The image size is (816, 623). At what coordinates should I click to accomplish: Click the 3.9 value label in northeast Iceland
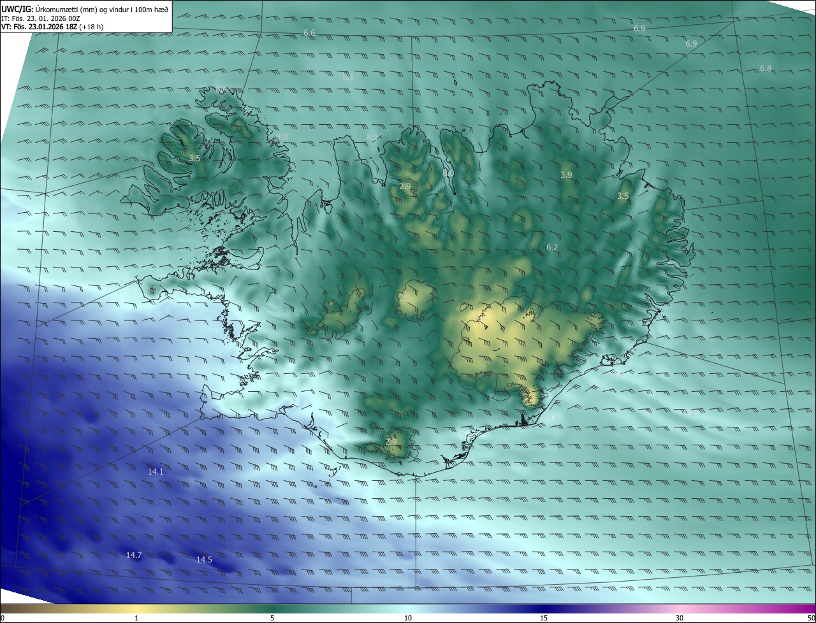[566, 175]
